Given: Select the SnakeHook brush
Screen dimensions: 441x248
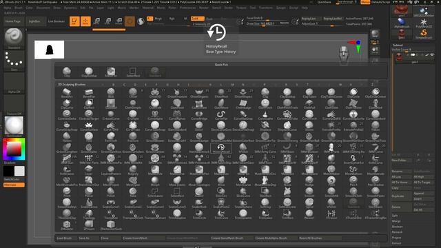Looking at the screenshot, I should pyautogui.click(x=199, y=203).
